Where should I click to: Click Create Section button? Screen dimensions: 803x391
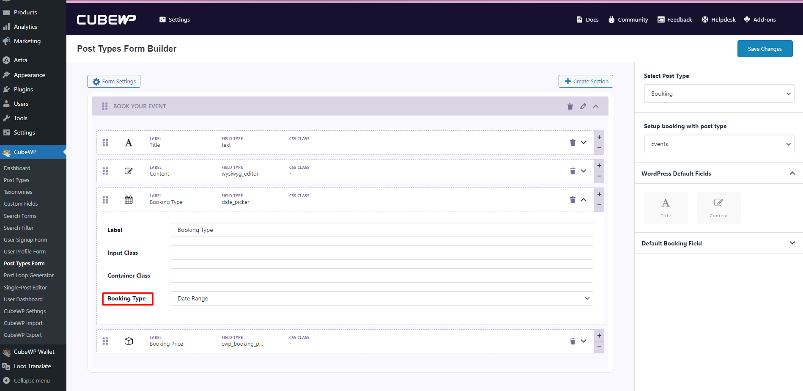pyautogui.click(x=586, y=81)
